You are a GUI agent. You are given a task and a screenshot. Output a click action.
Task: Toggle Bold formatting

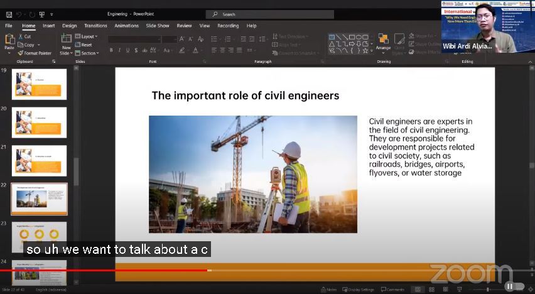point(111,50)
